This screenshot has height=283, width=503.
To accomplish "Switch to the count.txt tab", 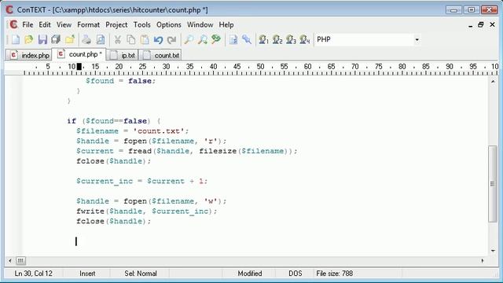I will [160, 55].
